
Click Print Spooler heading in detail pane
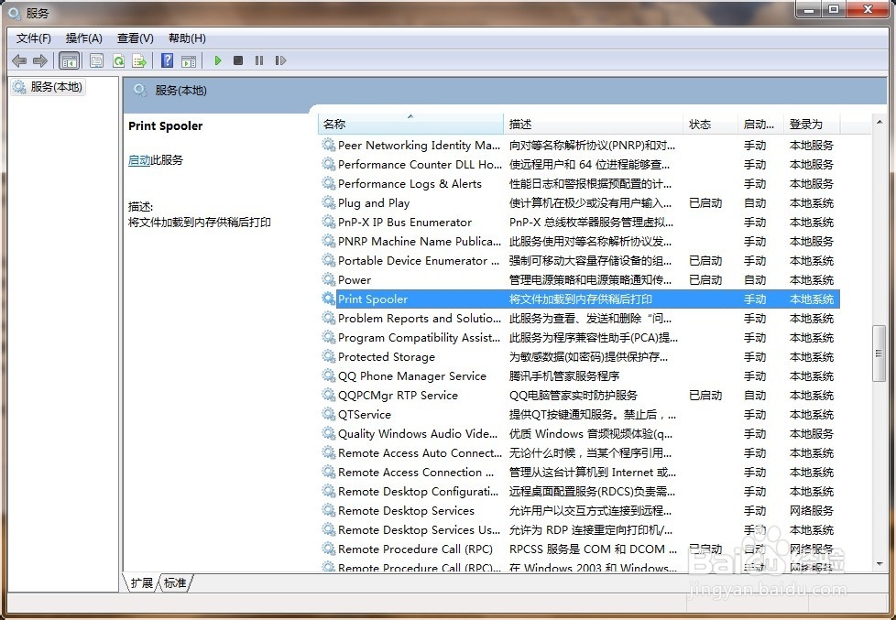(x=166, y=126)
